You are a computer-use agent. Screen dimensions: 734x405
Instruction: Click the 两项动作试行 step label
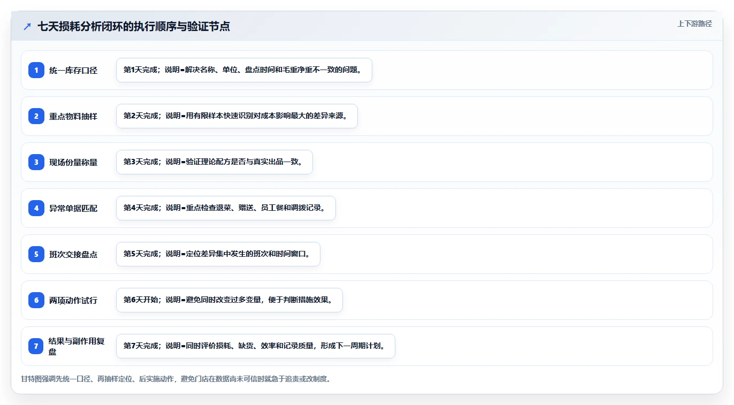click(x=73, y=300)
